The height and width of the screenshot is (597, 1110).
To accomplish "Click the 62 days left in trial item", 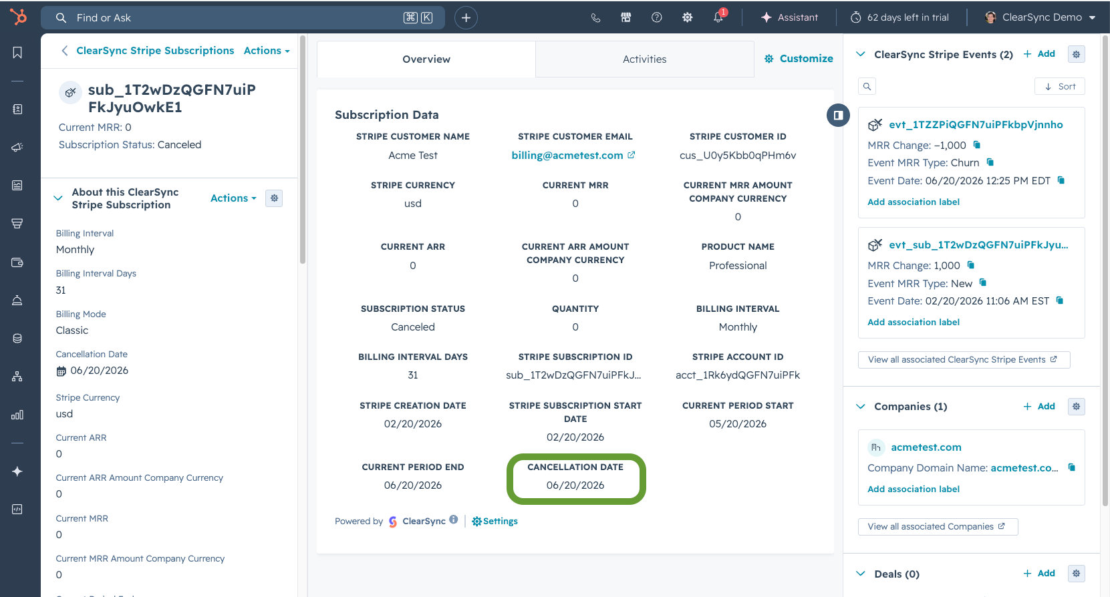I will [x=899, y=18].
